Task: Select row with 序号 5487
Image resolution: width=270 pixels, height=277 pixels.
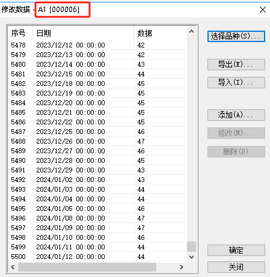Action: click(97, 132)
